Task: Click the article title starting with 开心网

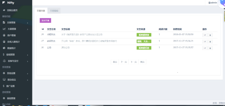Action: (x=89, y=41)
